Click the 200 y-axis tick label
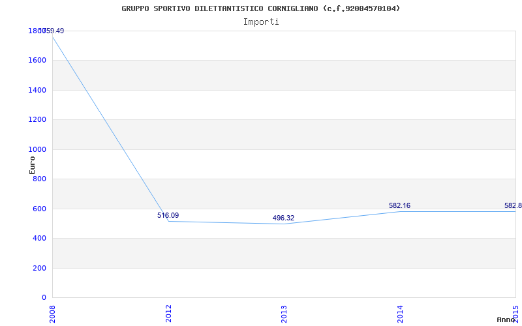Screen dimensions: 522x326 (40, 268)
